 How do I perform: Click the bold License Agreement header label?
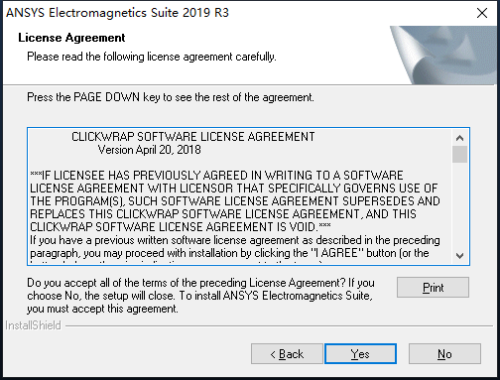[71, 38]
